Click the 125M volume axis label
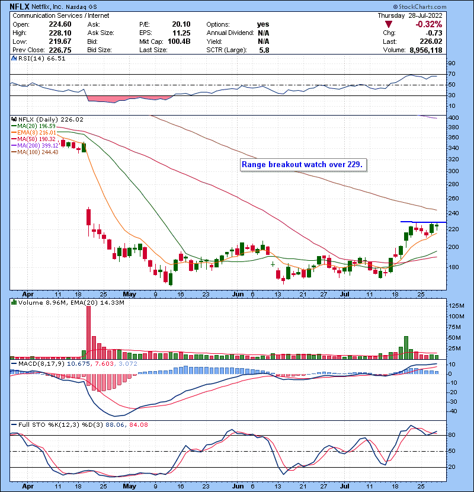Image resolution: width=474 pixels, height=492 pixels. 456,306
